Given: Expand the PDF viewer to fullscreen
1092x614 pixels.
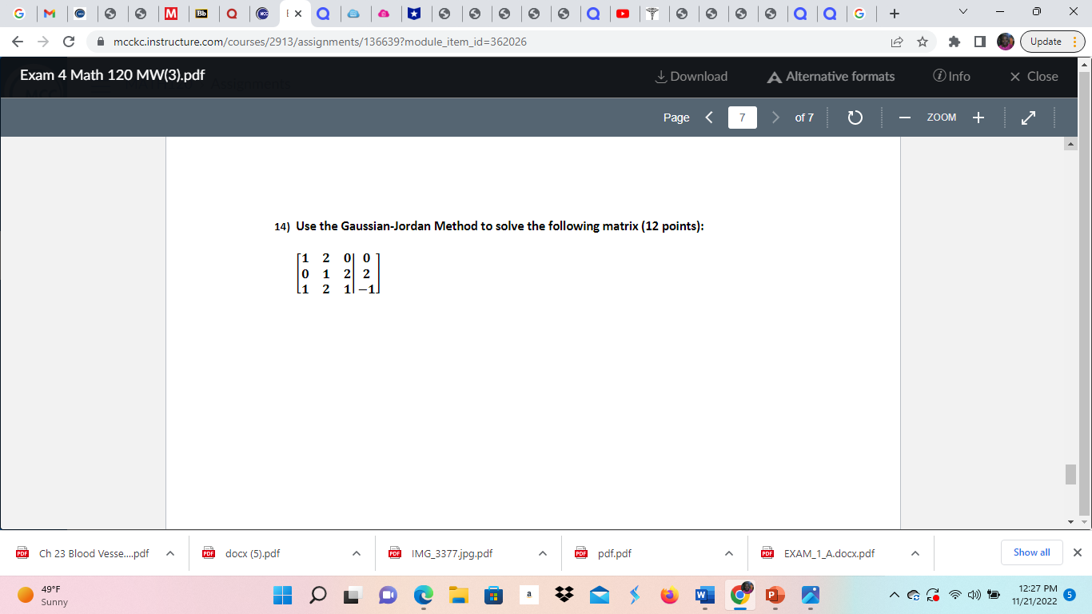Looking at the screenshot, I should pyautogui.click(x=1028, y=118).
